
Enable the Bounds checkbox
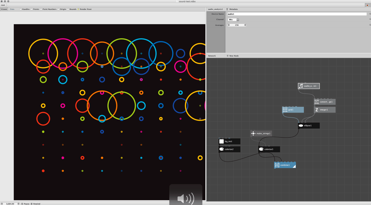coord(68,9)
